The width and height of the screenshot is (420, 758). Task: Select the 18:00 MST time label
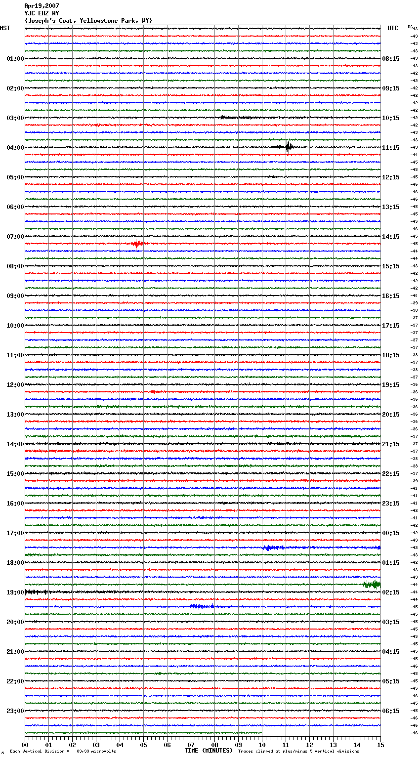pos(15,563)
